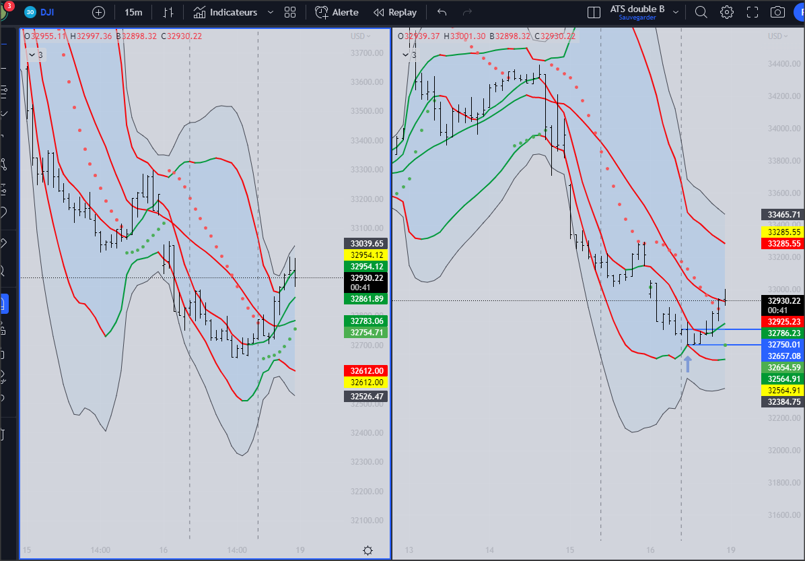Click the red 32612.00 price label
Image resolution: width=805 pixels, height=561 pixels.
(366, 371)
